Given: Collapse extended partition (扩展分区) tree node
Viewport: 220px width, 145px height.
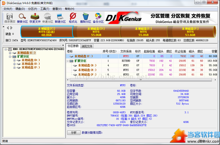Looking at the screenshot, I should pyautogui.click(x=10, y=57).
